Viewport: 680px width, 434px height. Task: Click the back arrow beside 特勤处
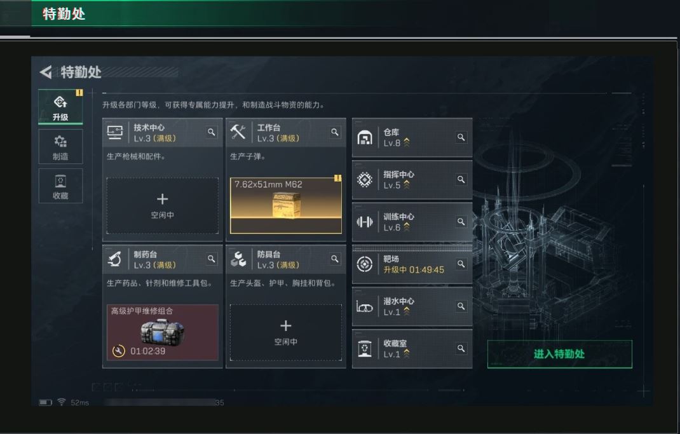[46, 72]
